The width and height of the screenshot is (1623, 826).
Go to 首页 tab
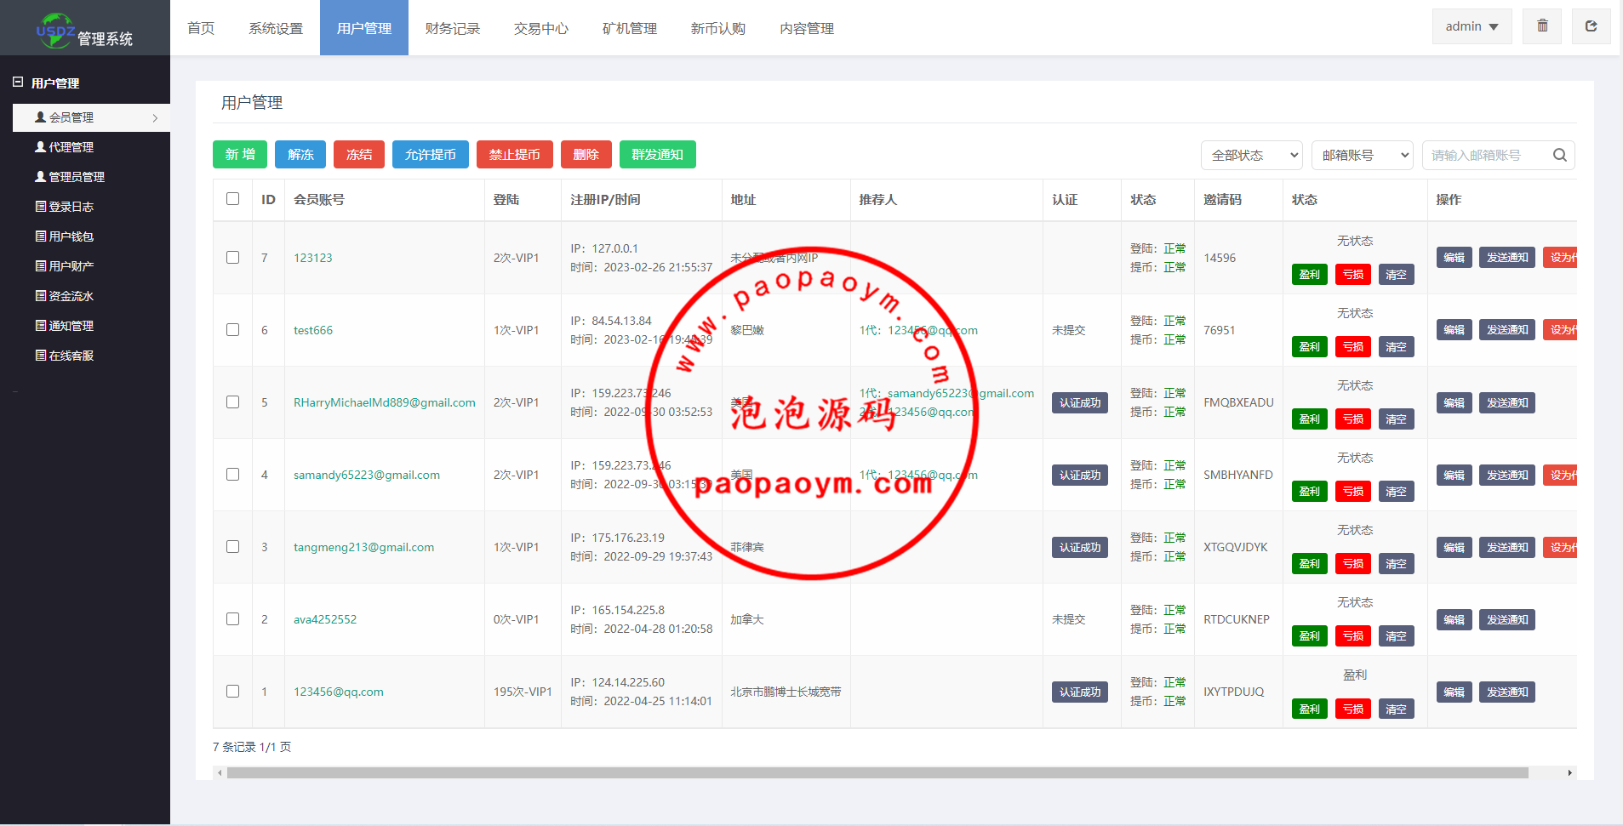coord(201,28)
